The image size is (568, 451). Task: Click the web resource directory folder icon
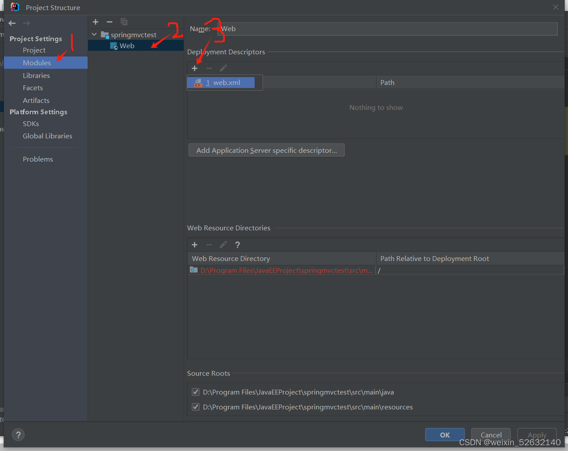pos(194,270)
